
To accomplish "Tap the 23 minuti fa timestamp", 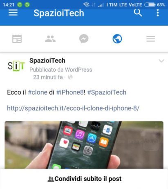I will pyautogui.click(x=48, y=77).
